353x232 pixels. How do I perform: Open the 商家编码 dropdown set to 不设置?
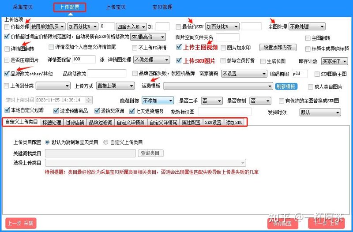[x=244, y=74]
